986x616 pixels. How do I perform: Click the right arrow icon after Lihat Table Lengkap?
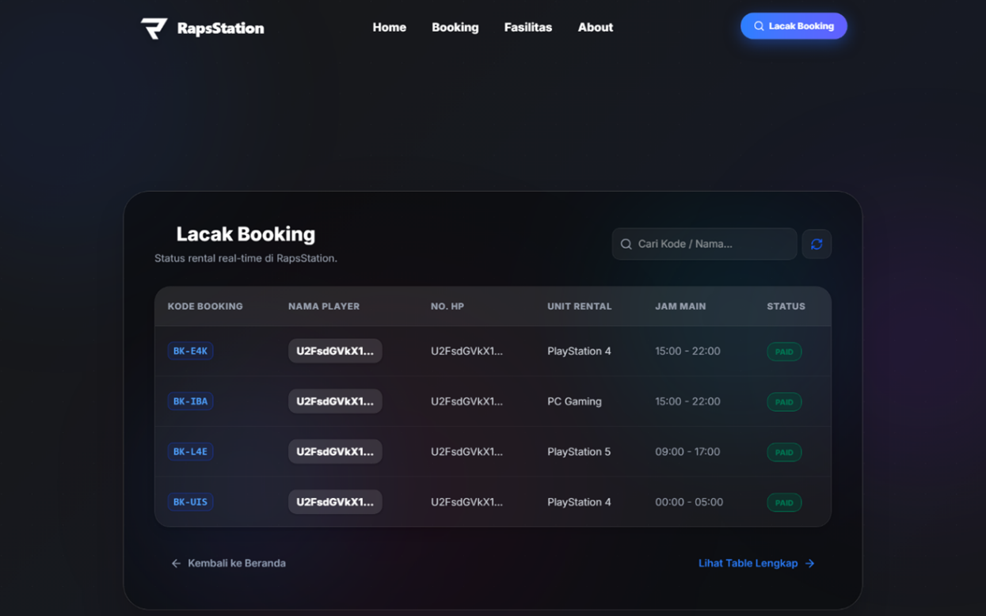coord(809,563)
